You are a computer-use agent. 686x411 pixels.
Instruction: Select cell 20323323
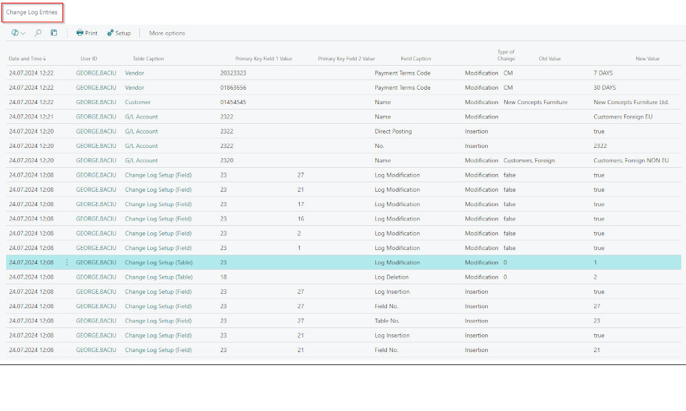233,73
